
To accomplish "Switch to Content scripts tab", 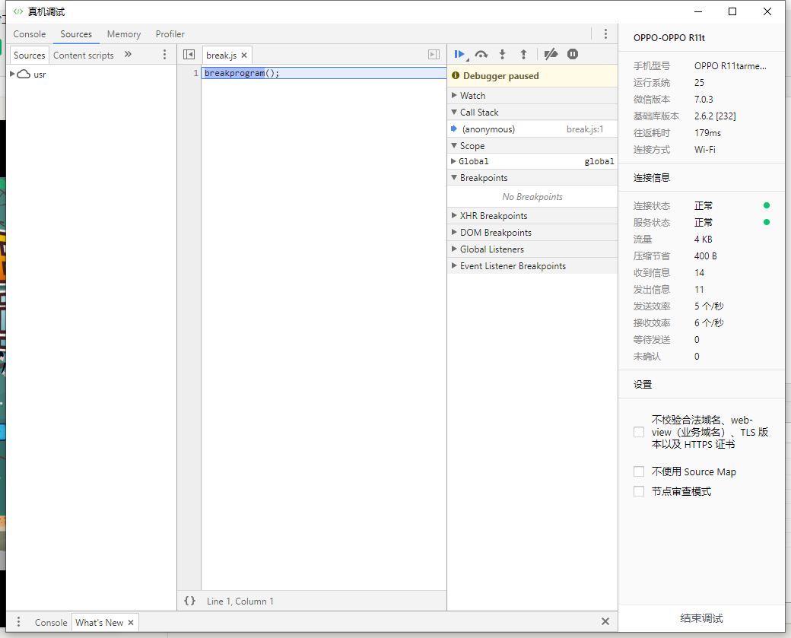I will coord(83,55).
